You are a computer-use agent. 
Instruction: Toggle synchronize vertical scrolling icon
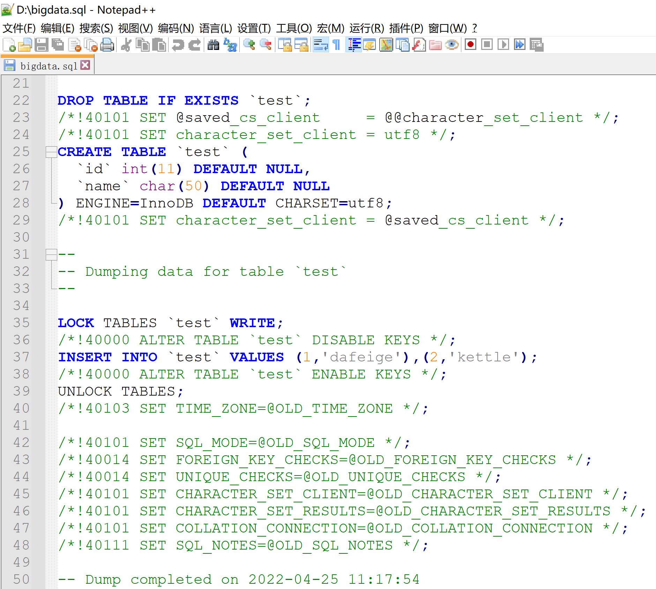click(285, 45)
